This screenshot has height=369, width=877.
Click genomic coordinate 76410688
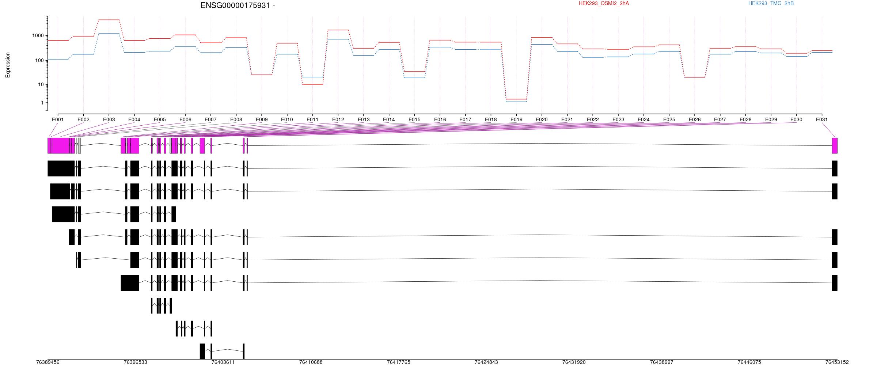tap(311, 362)
